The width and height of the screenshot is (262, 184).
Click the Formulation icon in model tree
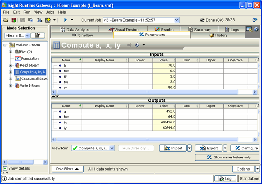coord(17,58)
